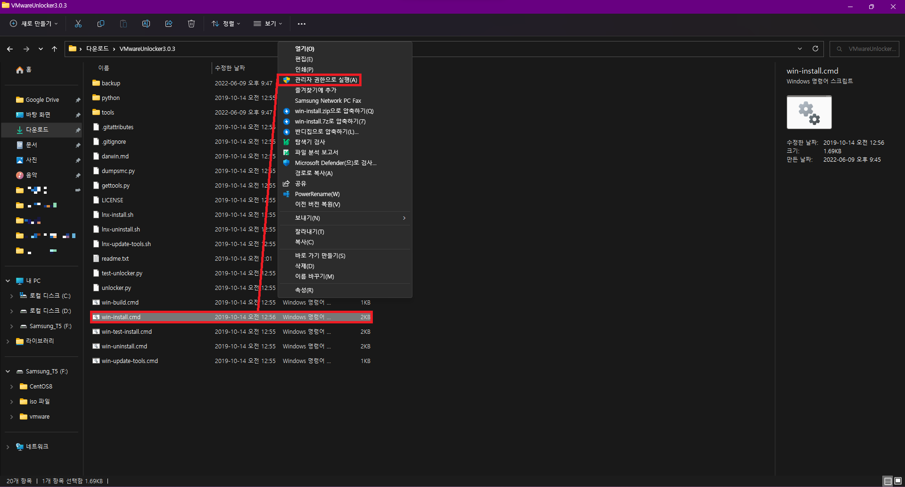Sort by 수정한 날짜 column header
The image size is (905, 487).
pos(230,68)
